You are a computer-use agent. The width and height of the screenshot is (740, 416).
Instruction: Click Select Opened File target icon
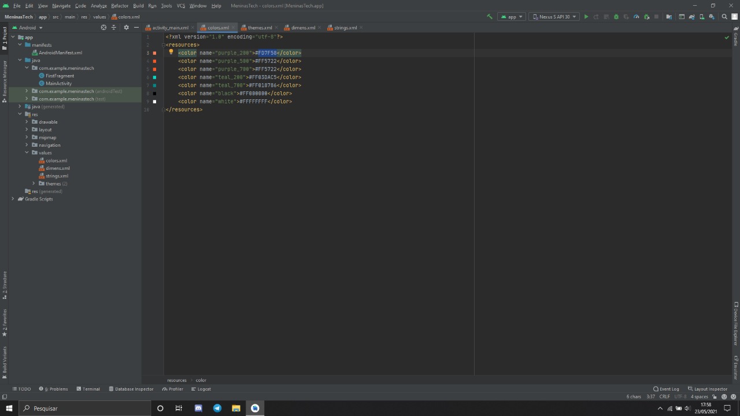point(103,27)
